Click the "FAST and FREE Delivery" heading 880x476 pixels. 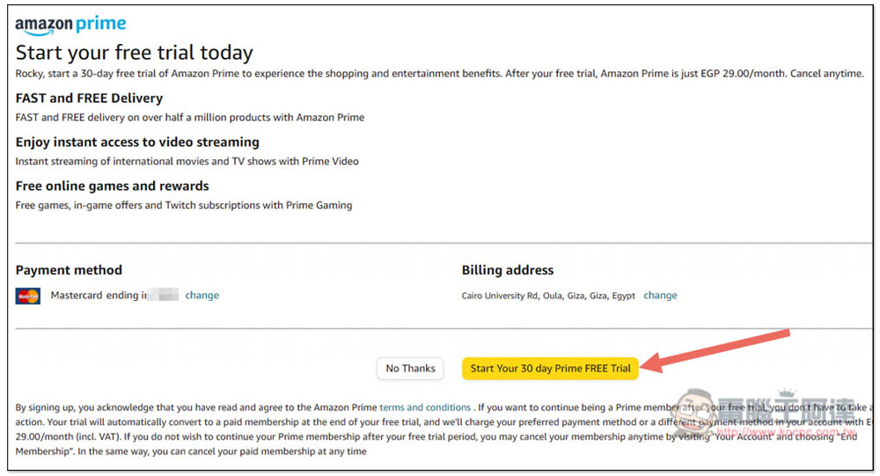[89, 99]
